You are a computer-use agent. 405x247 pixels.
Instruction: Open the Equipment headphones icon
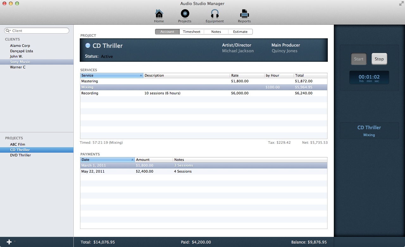click(x=215, y=14)
